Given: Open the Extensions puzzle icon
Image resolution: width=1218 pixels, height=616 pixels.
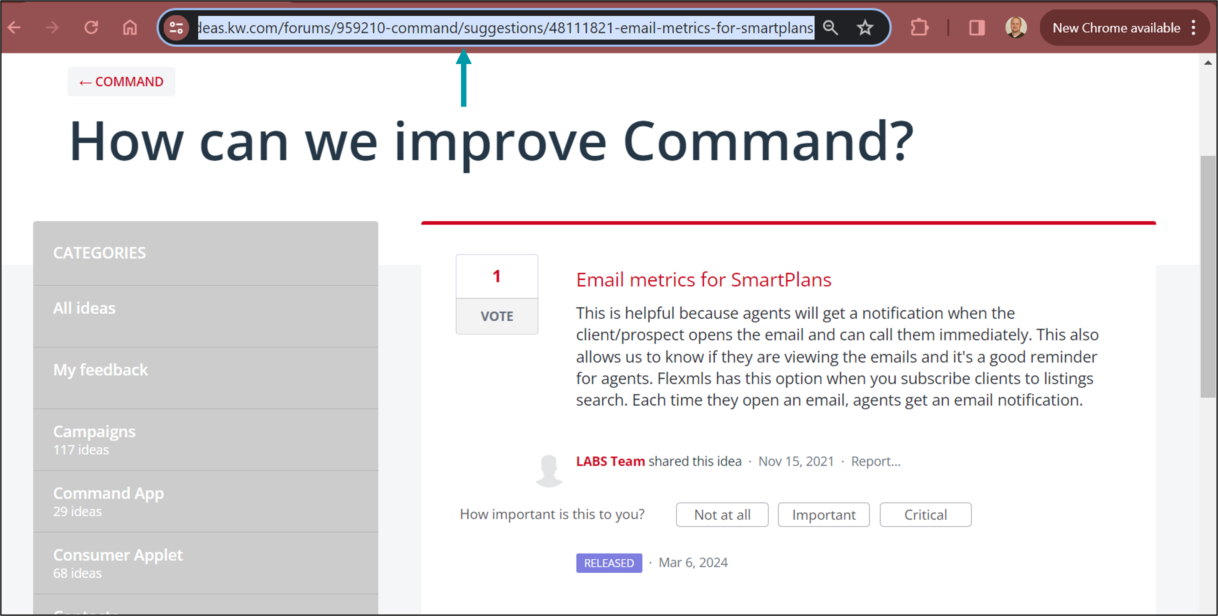Looking at the screenshot, I should [x=920, y=28].
